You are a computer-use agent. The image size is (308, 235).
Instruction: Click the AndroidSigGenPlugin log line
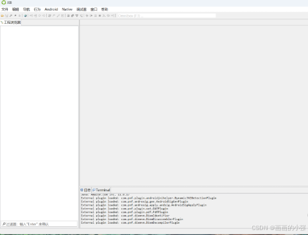click(x=134, y=201)
